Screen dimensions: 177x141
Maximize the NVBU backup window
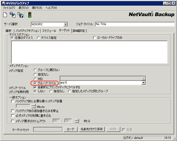[169, 3]
